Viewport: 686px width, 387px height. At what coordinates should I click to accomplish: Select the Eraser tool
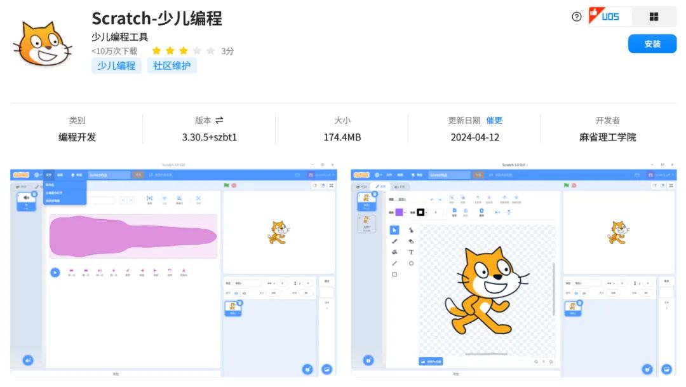pyautogui.click(x=412, y=241)
